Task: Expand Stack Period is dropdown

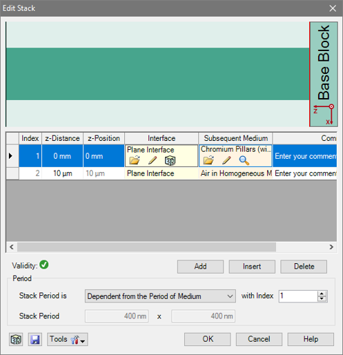Action: tap(160, 296)
